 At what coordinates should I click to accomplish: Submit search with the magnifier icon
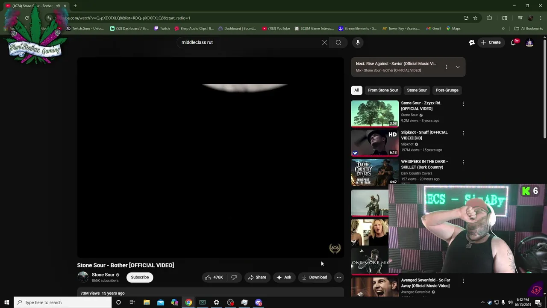pos(338,42)
